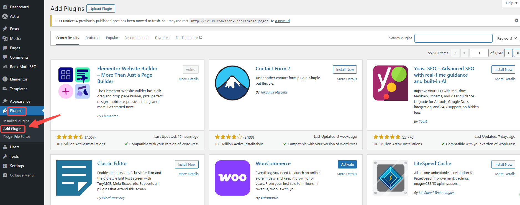Image resolution: width=520 pixels, height=205 pixels.
Task: Click the Dashboard icon in sidebar
Action: [x=5, y=7]
